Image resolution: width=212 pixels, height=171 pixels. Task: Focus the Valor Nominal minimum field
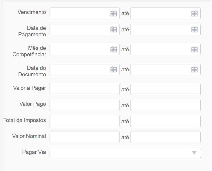pyautogui.click(x=85, y=137)
